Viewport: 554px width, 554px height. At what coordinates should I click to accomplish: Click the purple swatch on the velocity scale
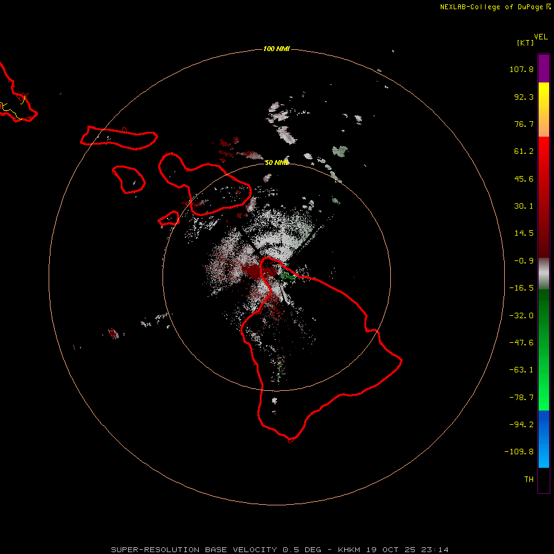544,68
